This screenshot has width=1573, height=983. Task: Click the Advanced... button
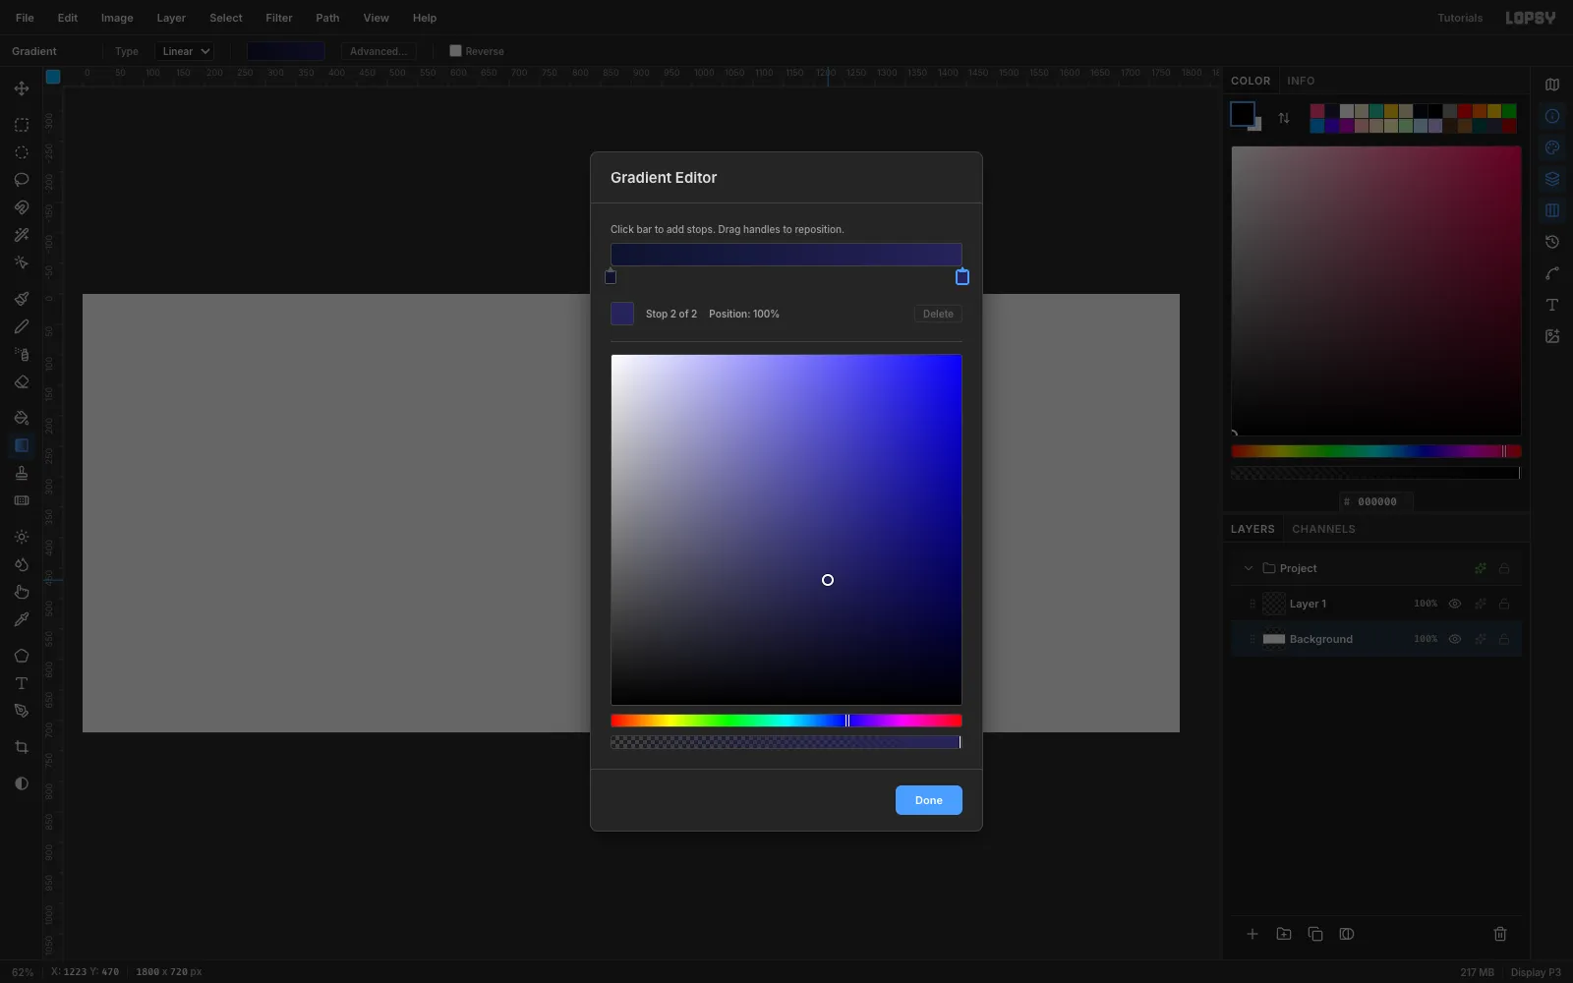pyautogui.click(x=379, y=51)
